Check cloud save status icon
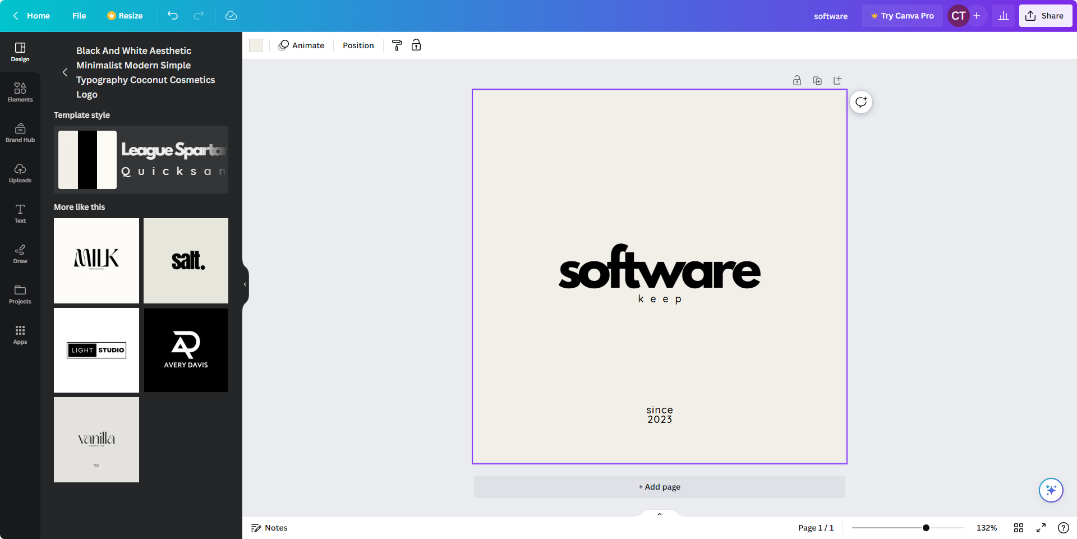The height and width of the screenshot is (539, 1077). tap(231, 16)
